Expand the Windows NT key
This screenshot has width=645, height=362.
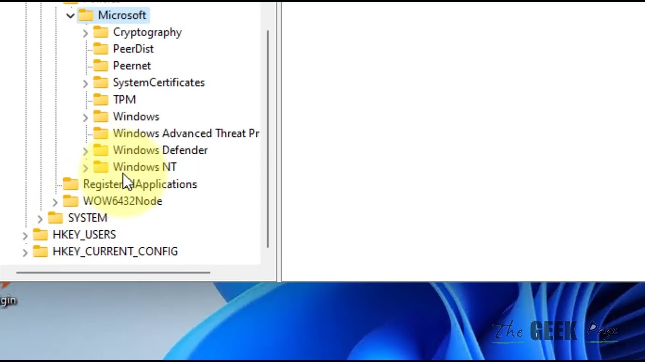coord(85,168)
